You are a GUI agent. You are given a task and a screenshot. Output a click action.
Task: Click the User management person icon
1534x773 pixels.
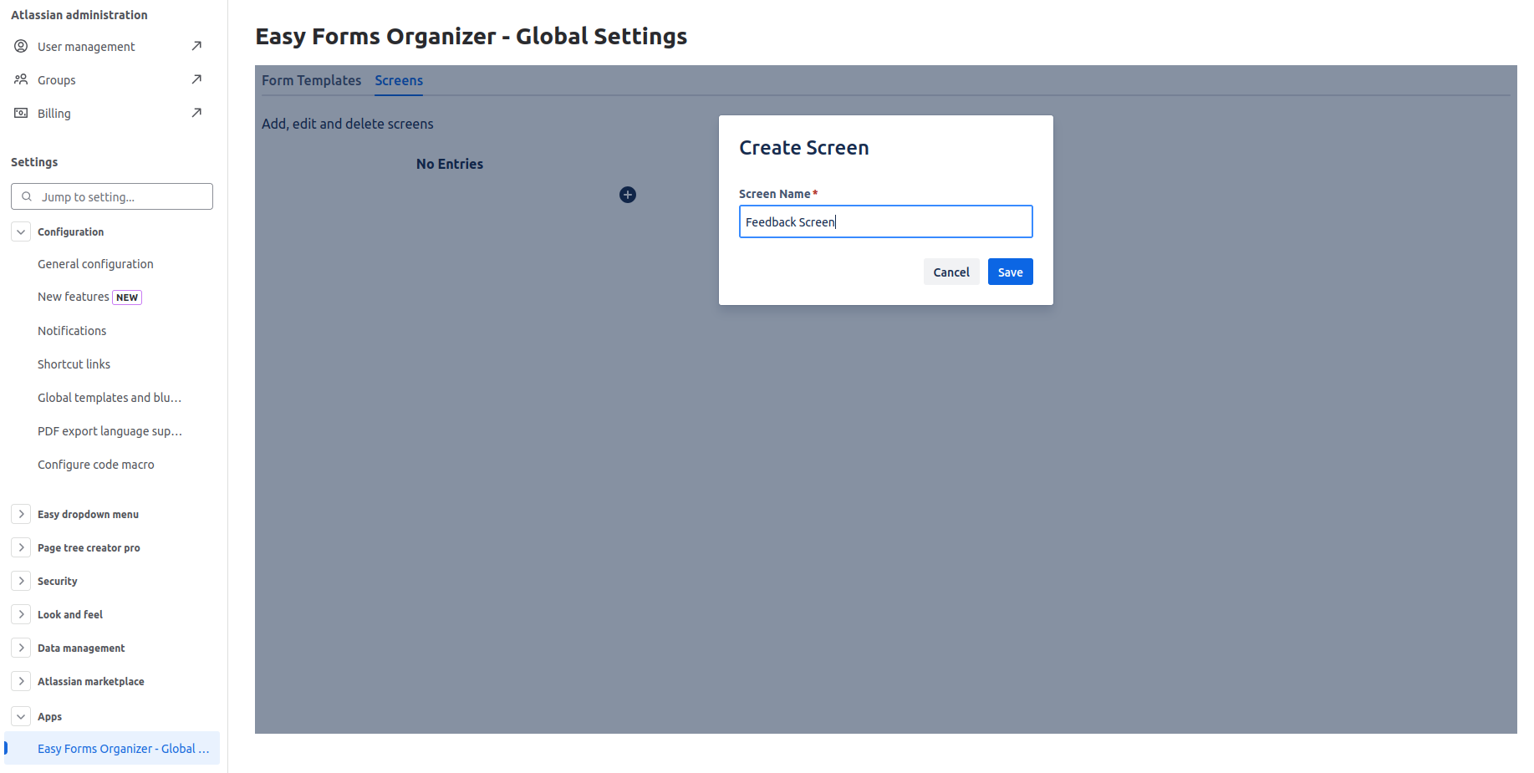pos(21,46)
